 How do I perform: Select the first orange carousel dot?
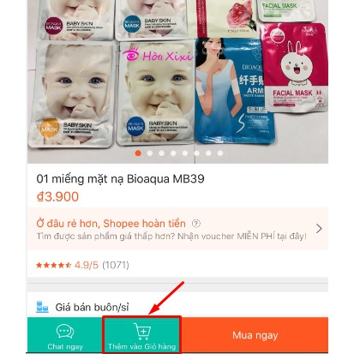pyautogui.click(x=138, y=153)
